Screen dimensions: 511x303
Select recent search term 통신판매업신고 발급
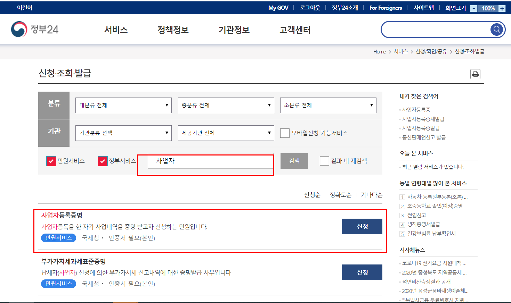(424, 137)
